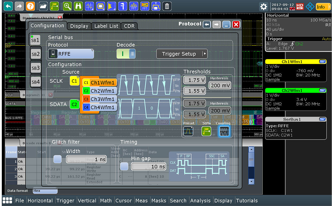Click the undo arrow icon

9,6
